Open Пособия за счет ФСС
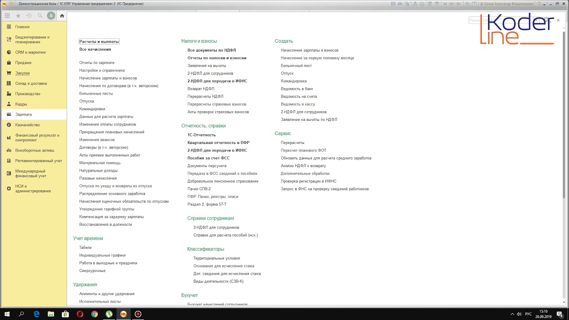This screenshot has width=569, height=320. [x=208, y=158]
